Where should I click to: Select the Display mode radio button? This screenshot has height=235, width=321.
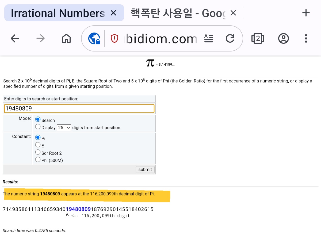click(x=38, y=127)
